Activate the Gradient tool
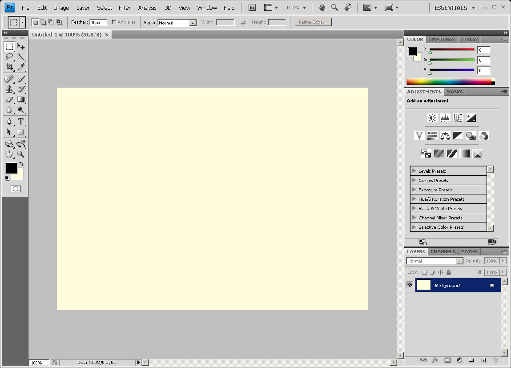511x368 pixels. coord(21,100)
